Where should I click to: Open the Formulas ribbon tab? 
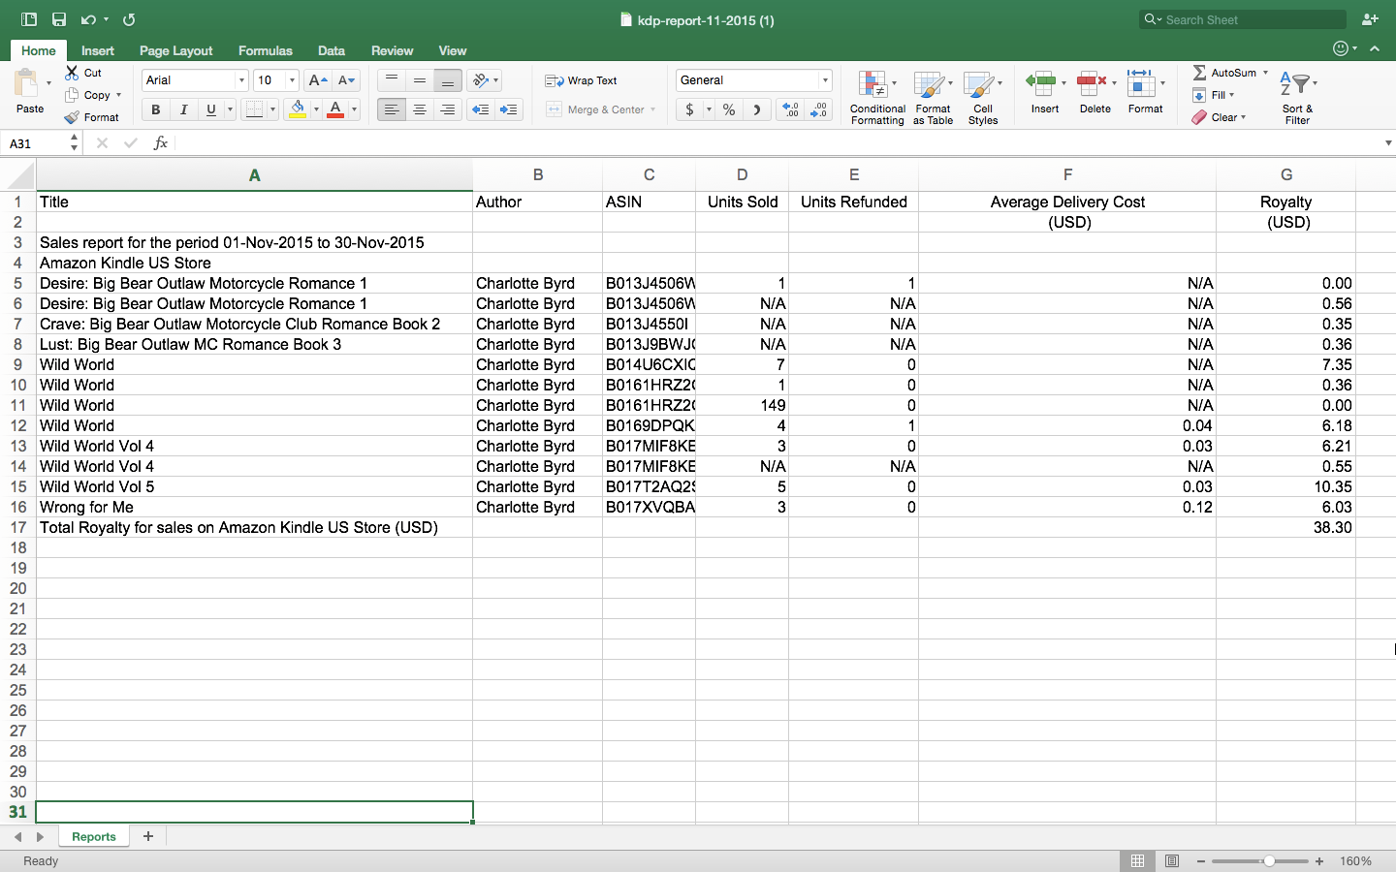click(x=265, y=50)
